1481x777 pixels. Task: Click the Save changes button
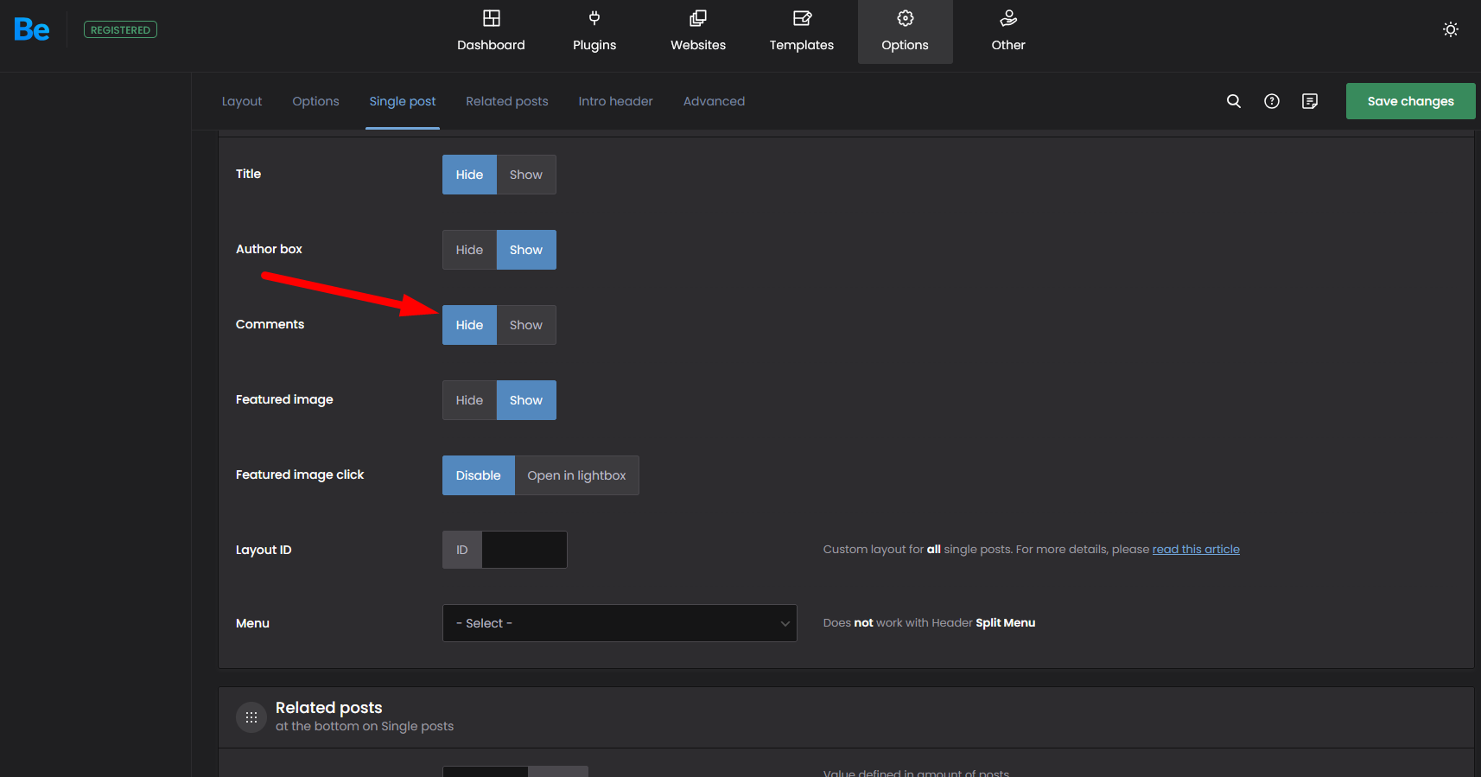(1410, 101)
